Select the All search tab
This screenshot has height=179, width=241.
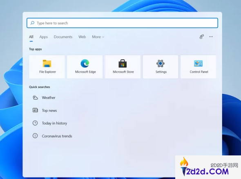pos(31,37)
